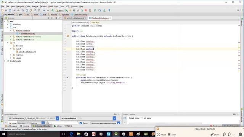Viewport: 244px width, 137px height.
Task: Click the Help question mark icon
Action: tap(109, 10)
